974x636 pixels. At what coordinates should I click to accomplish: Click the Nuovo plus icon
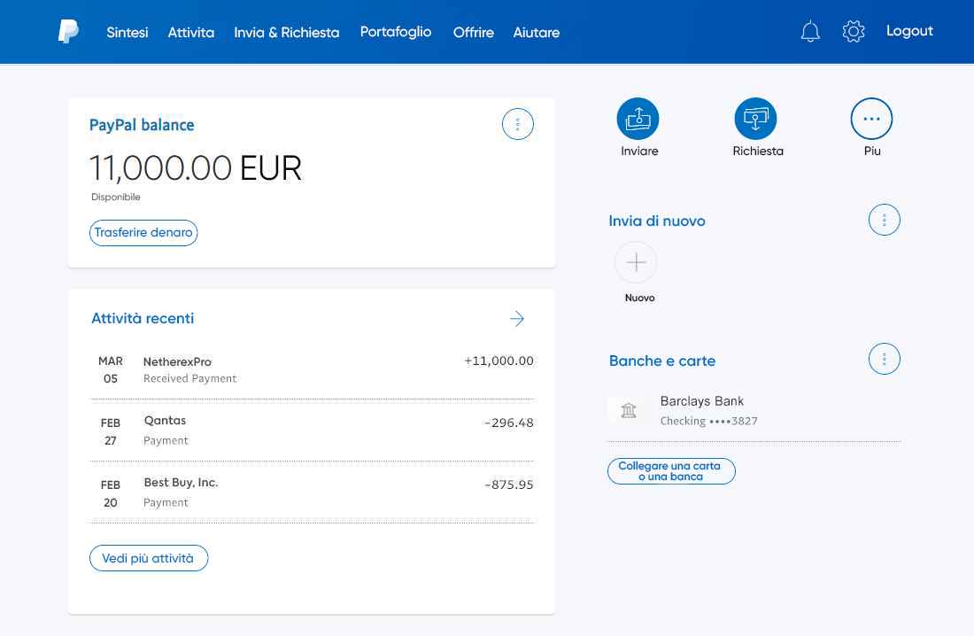tap(636, 262)
